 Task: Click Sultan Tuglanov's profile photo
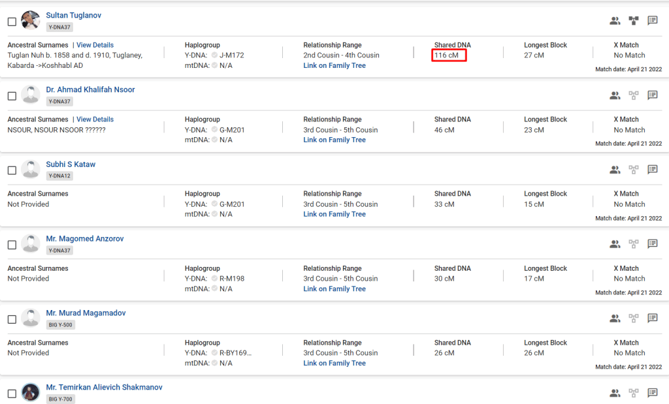(x=31, y=20)
